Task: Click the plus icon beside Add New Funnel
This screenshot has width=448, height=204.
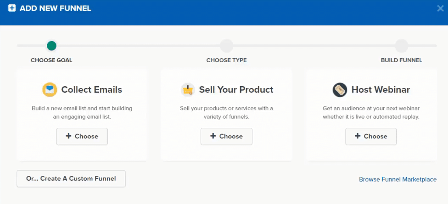Action: click(x=12, y=8)
